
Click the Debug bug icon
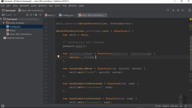pos(178,10)
